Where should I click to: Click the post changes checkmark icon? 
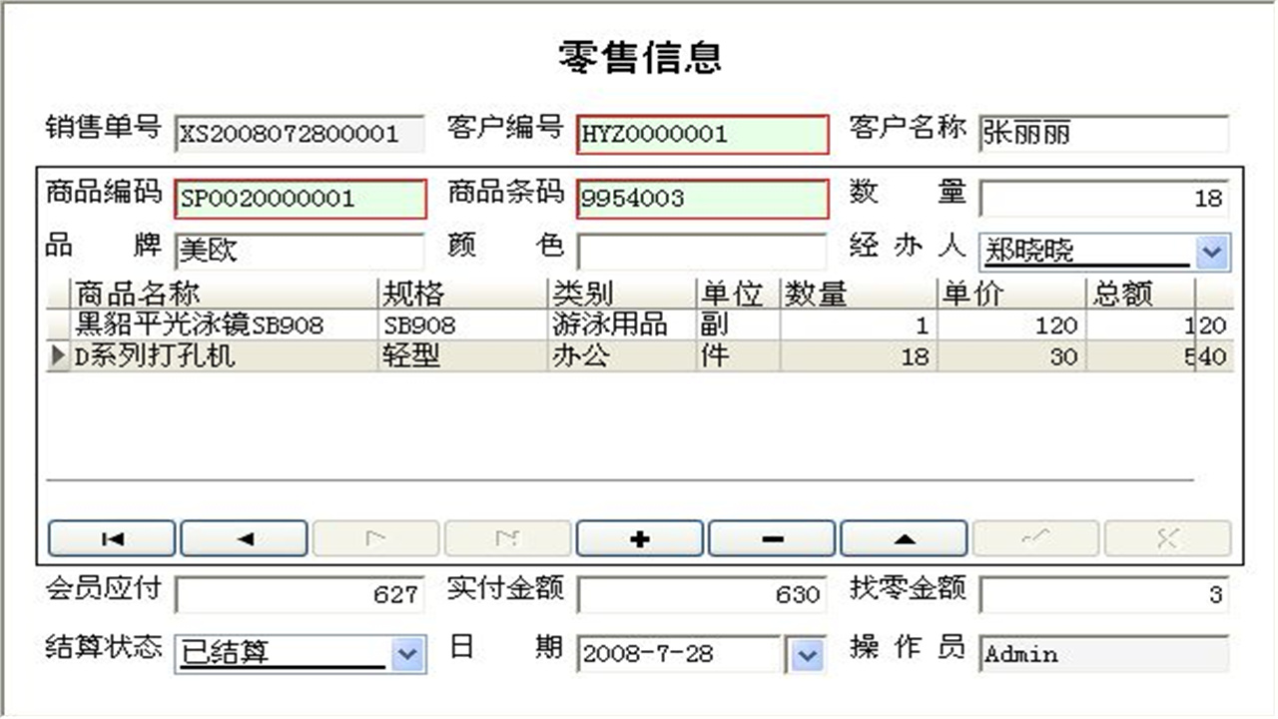(x=1034, y=538)
